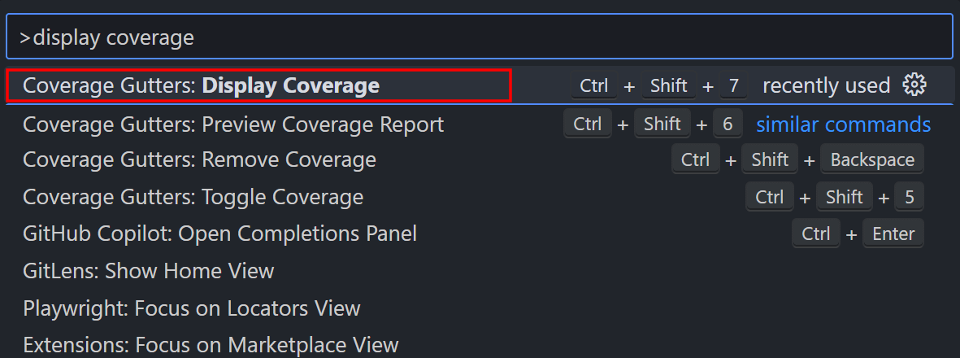This screenshot has width=960, height=358.
Task: Open GitHub Copilot Completions Panel command
Action: (x=480, y=234)
